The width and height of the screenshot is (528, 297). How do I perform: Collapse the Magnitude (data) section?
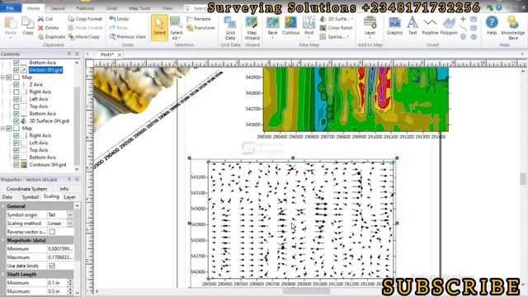click(3, 240)
